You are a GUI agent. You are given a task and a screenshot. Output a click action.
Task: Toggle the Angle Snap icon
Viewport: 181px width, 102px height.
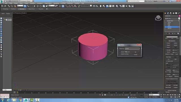[x=70, y=6]
